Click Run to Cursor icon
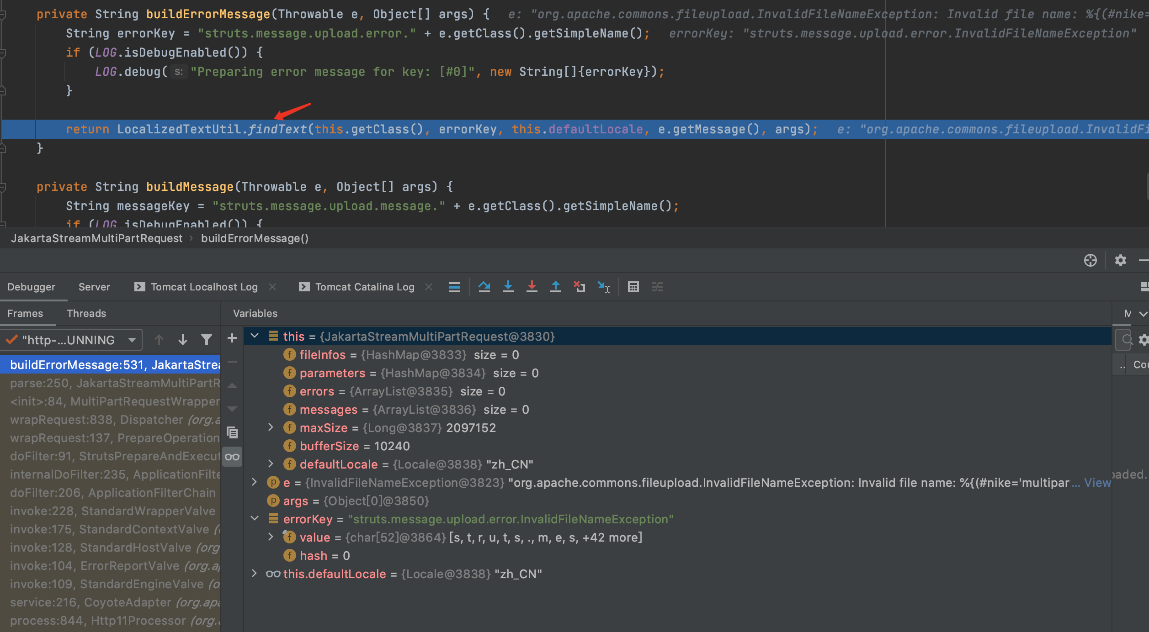Image resolution: width=1149 pixels, height=632 pixels. (x=604, y=287)
